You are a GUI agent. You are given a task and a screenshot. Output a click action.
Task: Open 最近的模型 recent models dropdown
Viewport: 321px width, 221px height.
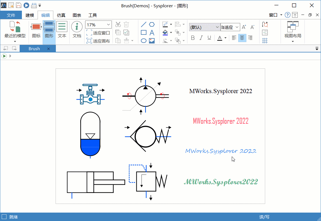pos(15,32)
